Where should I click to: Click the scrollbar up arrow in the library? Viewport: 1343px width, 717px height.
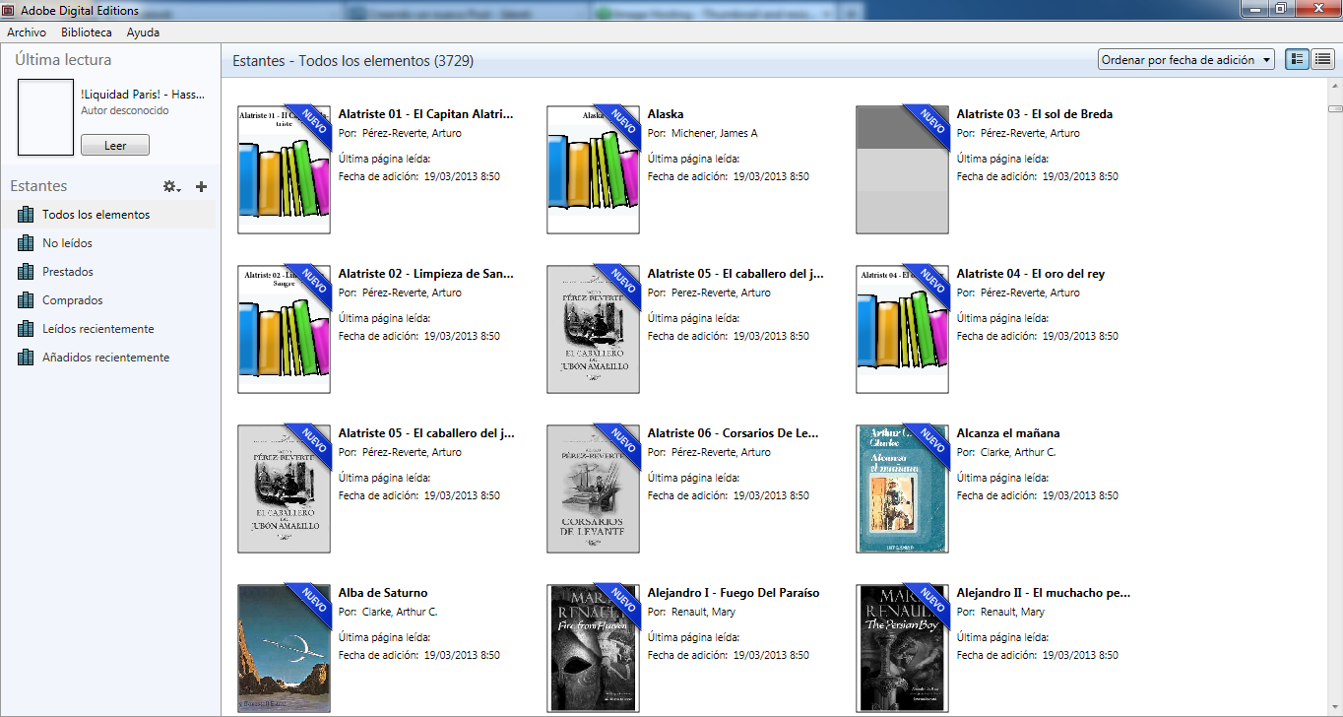pyautogui.click(x=1335, y=87)
